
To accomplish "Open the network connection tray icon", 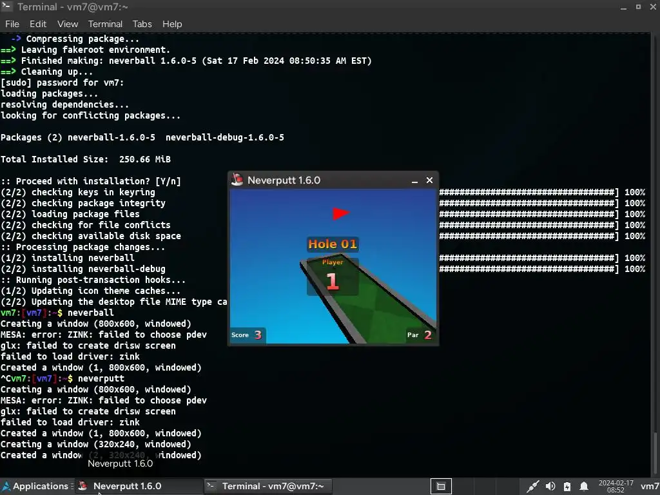I will 532,487.
